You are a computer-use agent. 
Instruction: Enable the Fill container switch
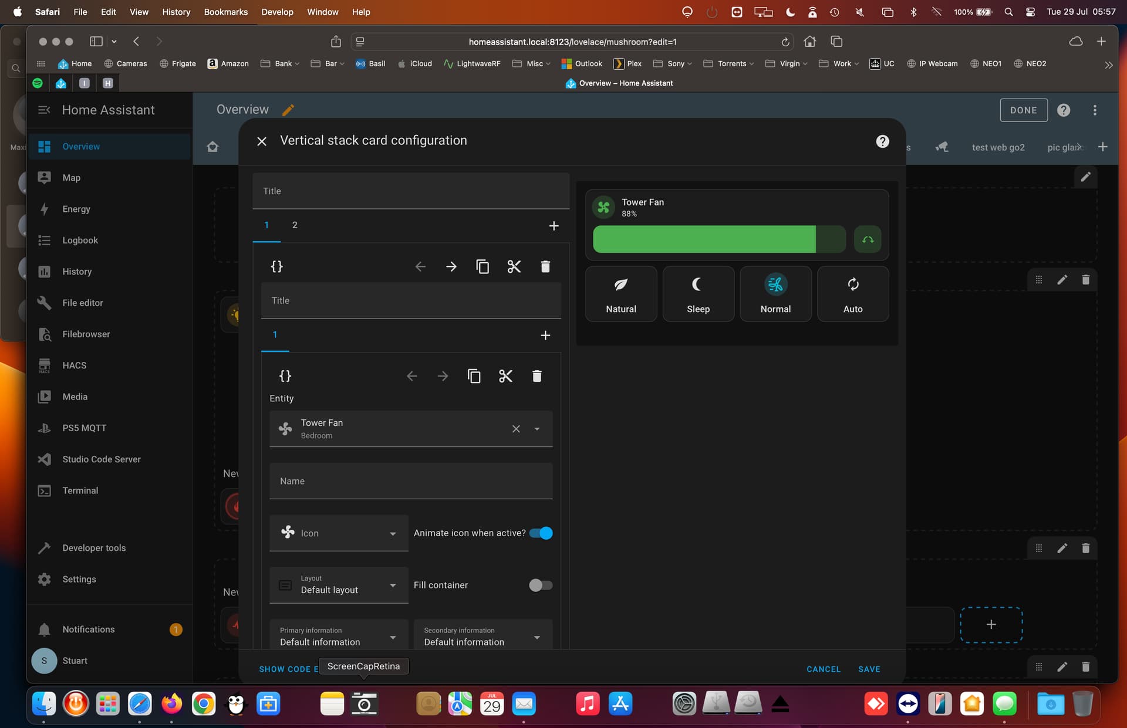click(x=541, y=585)
